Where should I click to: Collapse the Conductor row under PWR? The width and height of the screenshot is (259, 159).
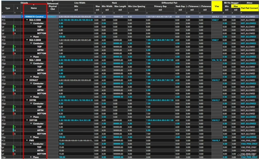point(31,144)
